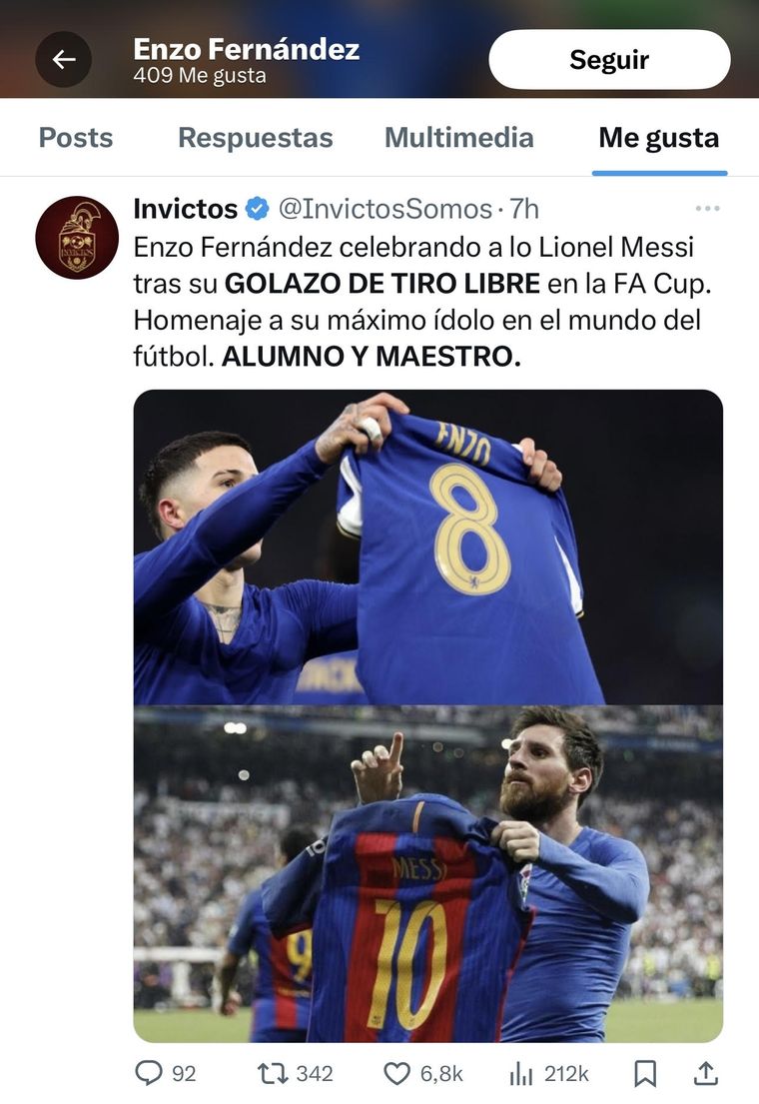Viewport: 759px width, 1104px height.
Task: Switch to the Posts tab
Action: (x=76, y=137)
